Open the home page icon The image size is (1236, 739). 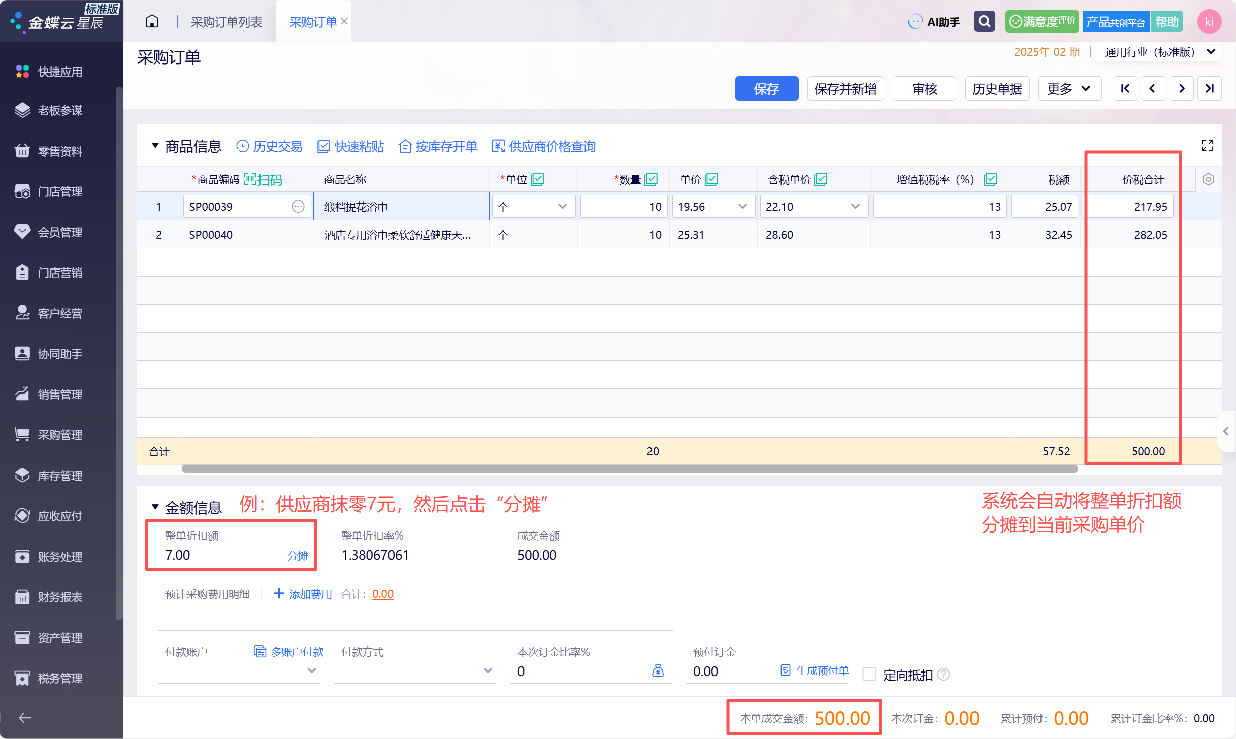[x=152, y=21]
